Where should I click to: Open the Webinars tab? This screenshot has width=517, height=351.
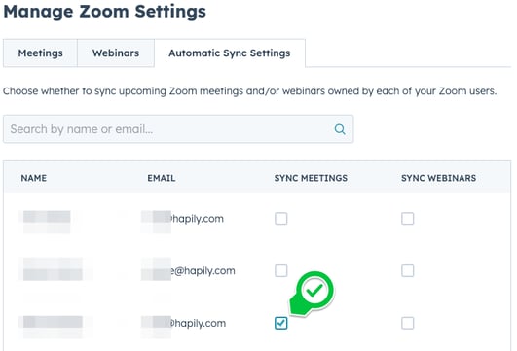click(116, 53)
